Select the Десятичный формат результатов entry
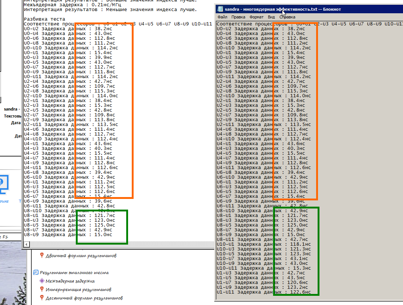Viewport: 403px width, 305px height. pyautogui.click(x=84, y=298)
